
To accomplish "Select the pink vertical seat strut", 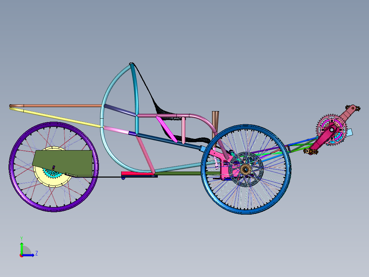I will (183, 130).
